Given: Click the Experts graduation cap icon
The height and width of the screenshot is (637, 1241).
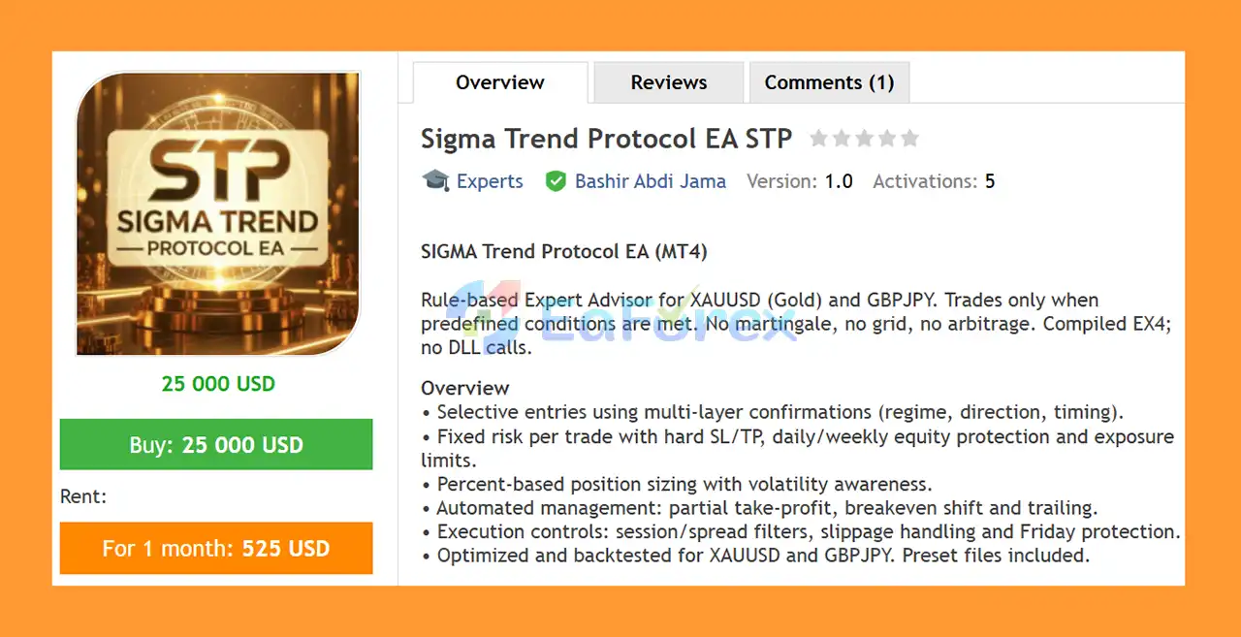Looking at the screenshot, I should click(x=436, y=181).
